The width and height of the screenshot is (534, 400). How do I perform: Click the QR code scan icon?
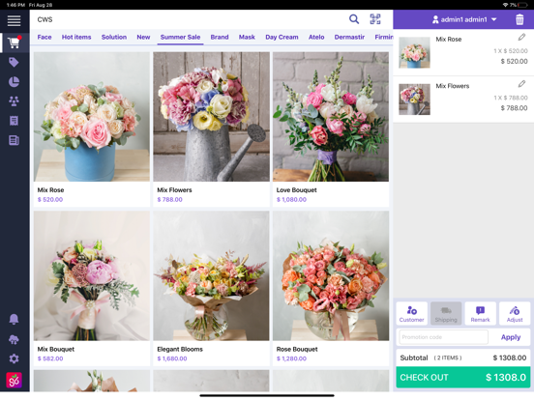[x=375, y=19]
